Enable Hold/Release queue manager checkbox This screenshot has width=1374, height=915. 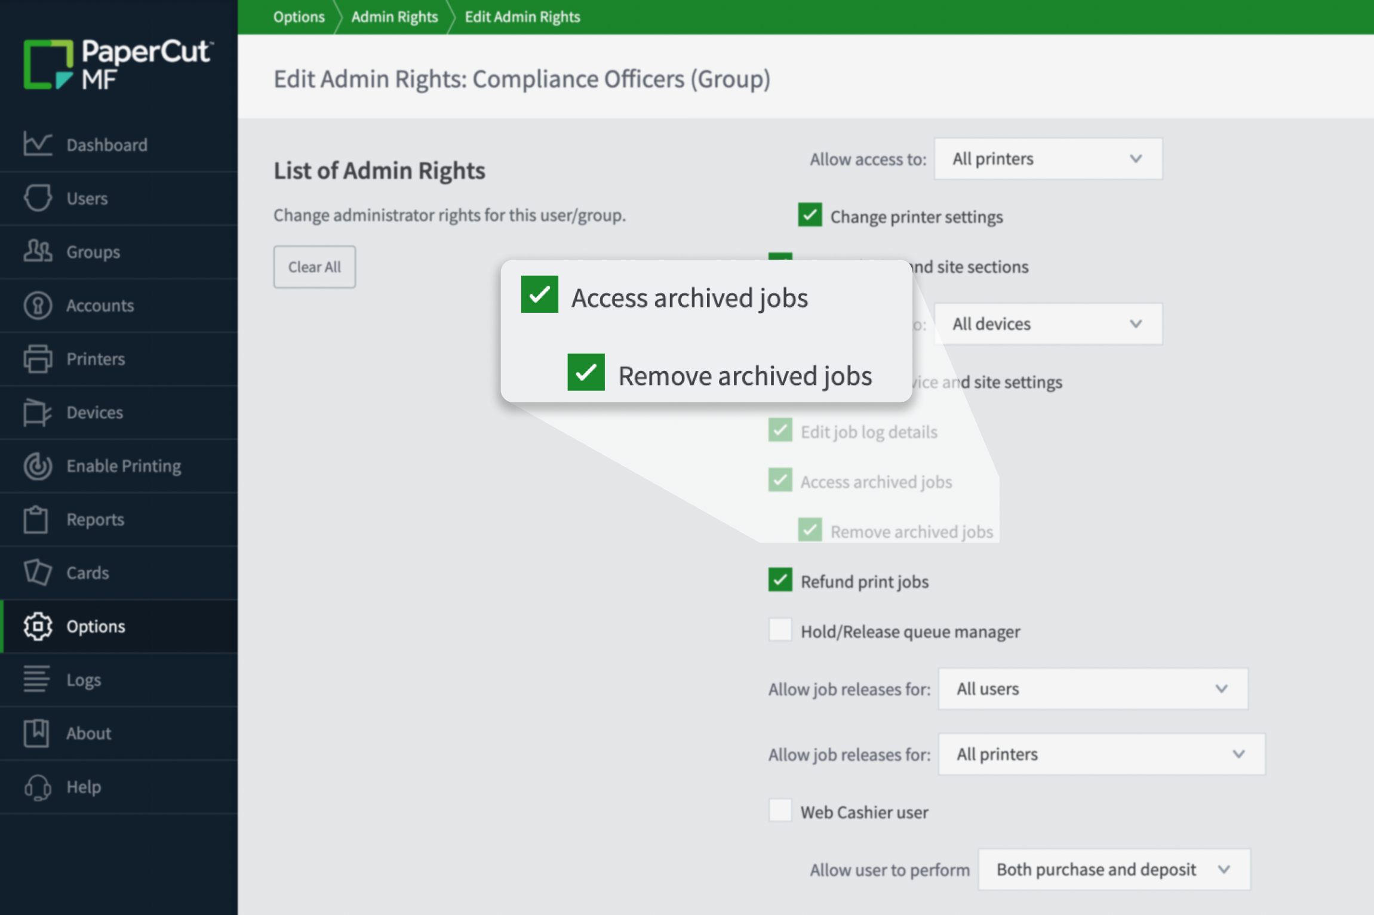[780, 630]
